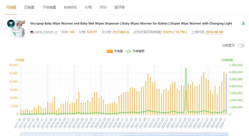Switch to the 日销量 tab

(29, 7)
